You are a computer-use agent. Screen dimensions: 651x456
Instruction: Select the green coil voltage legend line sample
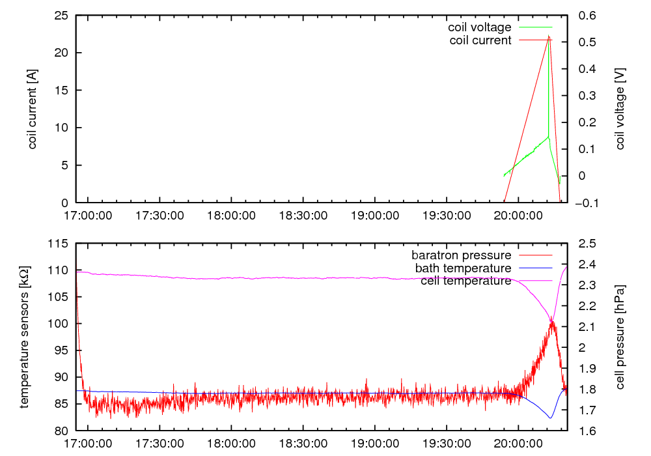coord(534,28)
